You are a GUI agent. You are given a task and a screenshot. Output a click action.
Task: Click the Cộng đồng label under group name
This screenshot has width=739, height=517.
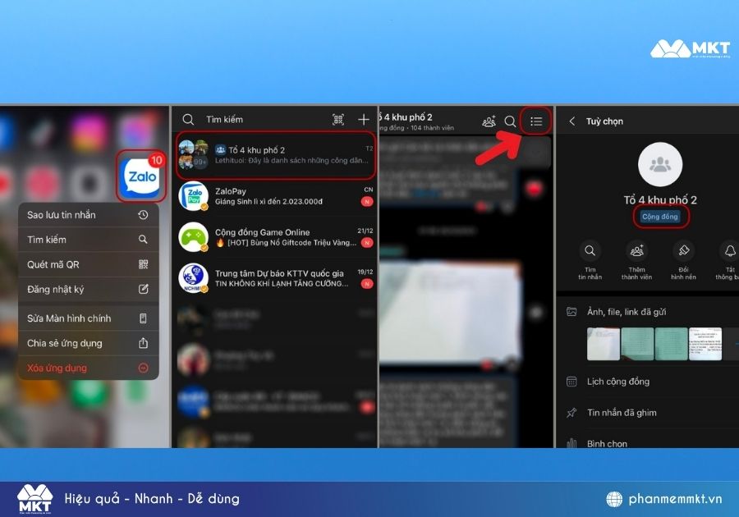point(660,217)
